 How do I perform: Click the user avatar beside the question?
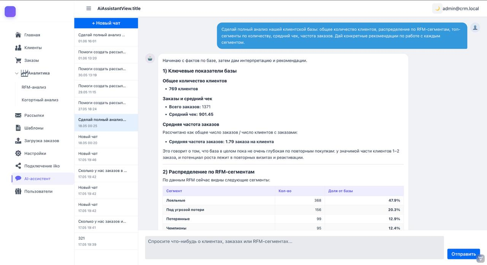(475, 27)
